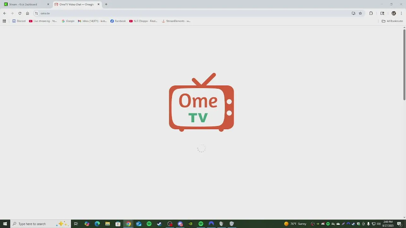Open a new browser tab
Viewport: 406px width, 228px height.
(106, 4)
